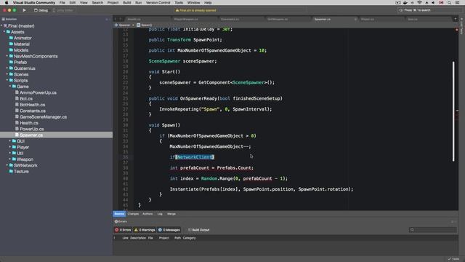Expand the Scenes folder

[x=7, y=74]
